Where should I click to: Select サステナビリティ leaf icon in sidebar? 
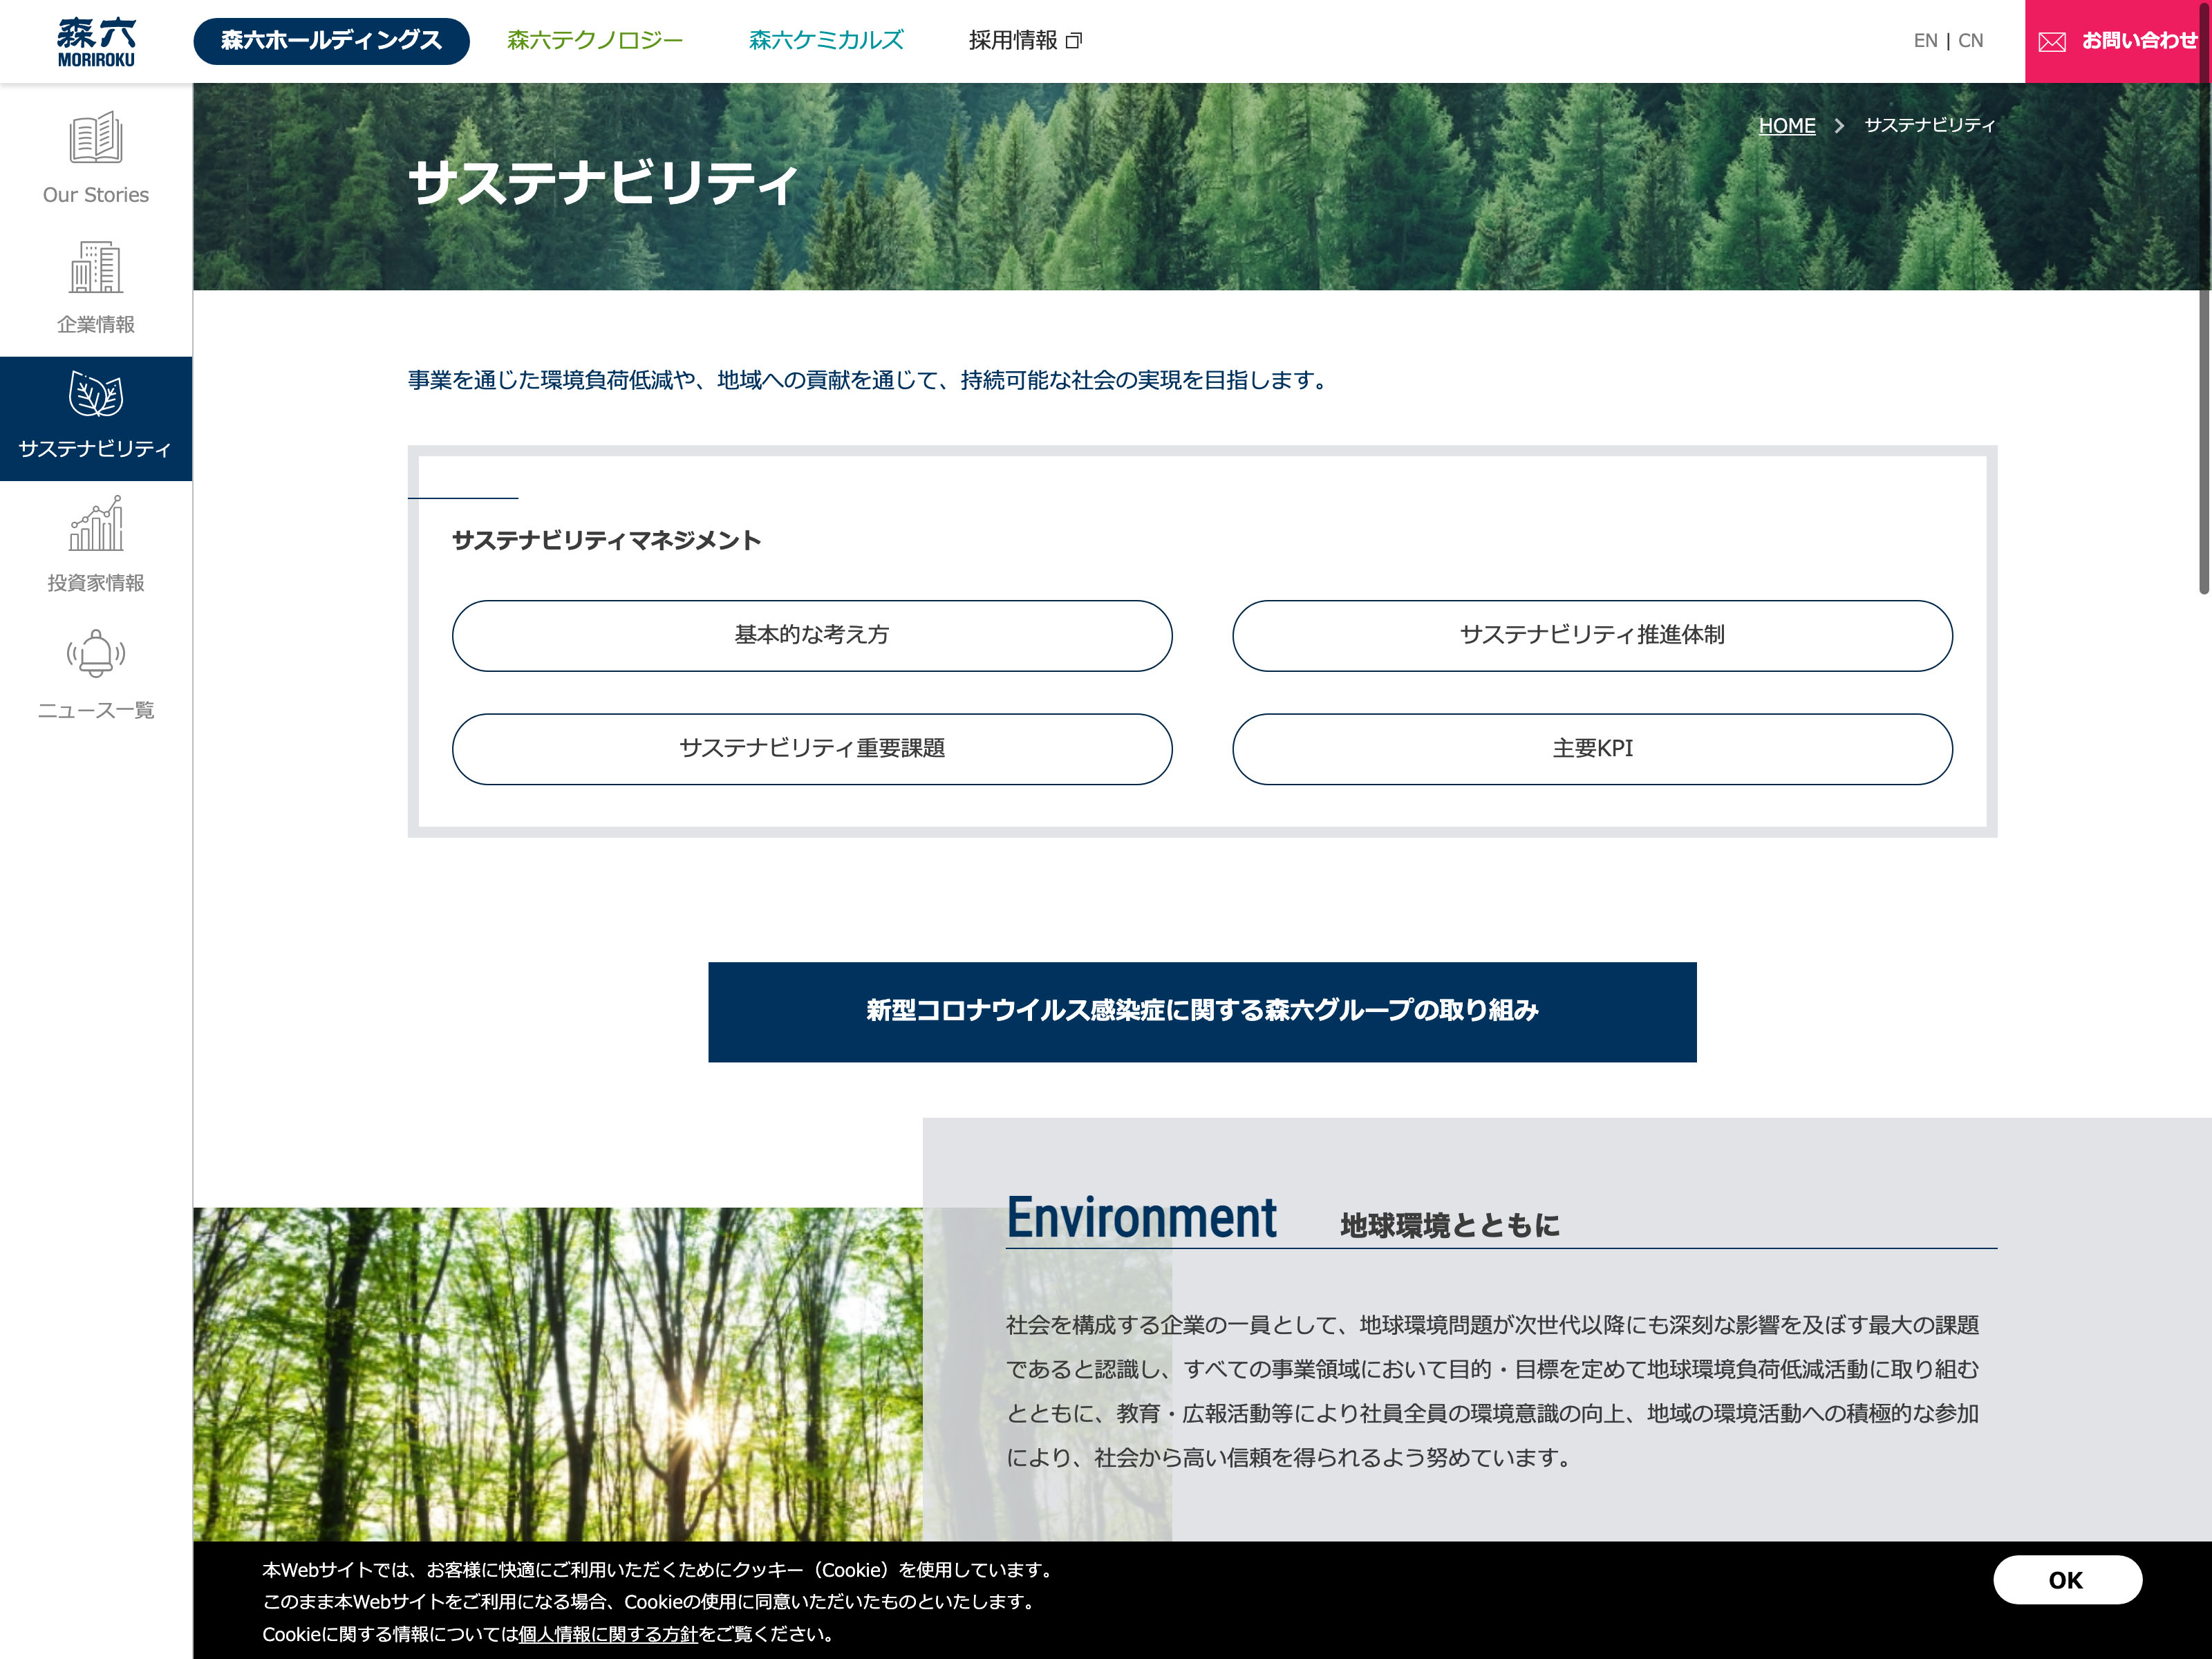[96, 395]
